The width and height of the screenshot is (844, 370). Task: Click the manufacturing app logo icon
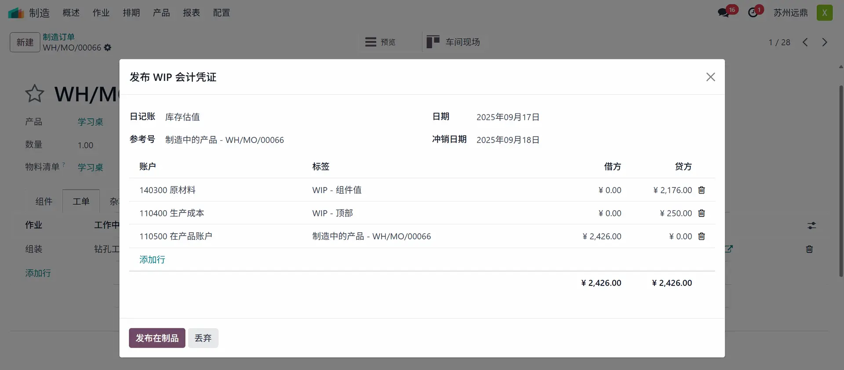pos(16,13)
